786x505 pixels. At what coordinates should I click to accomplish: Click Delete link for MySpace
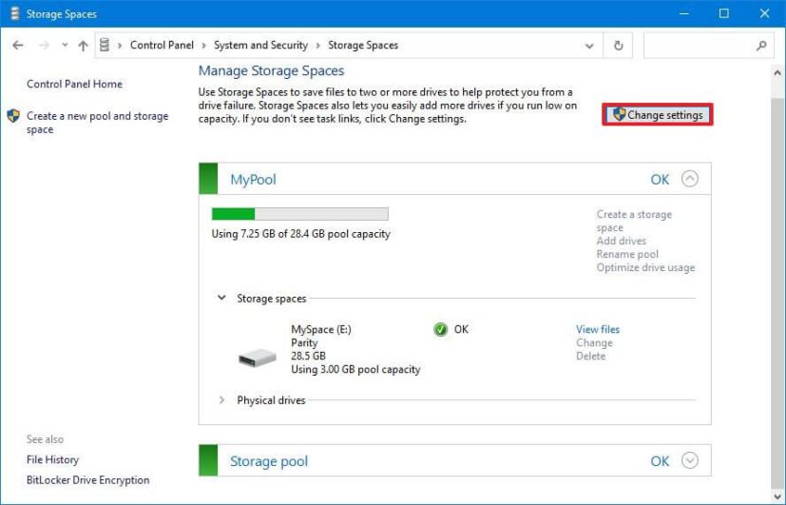[590, 356]
